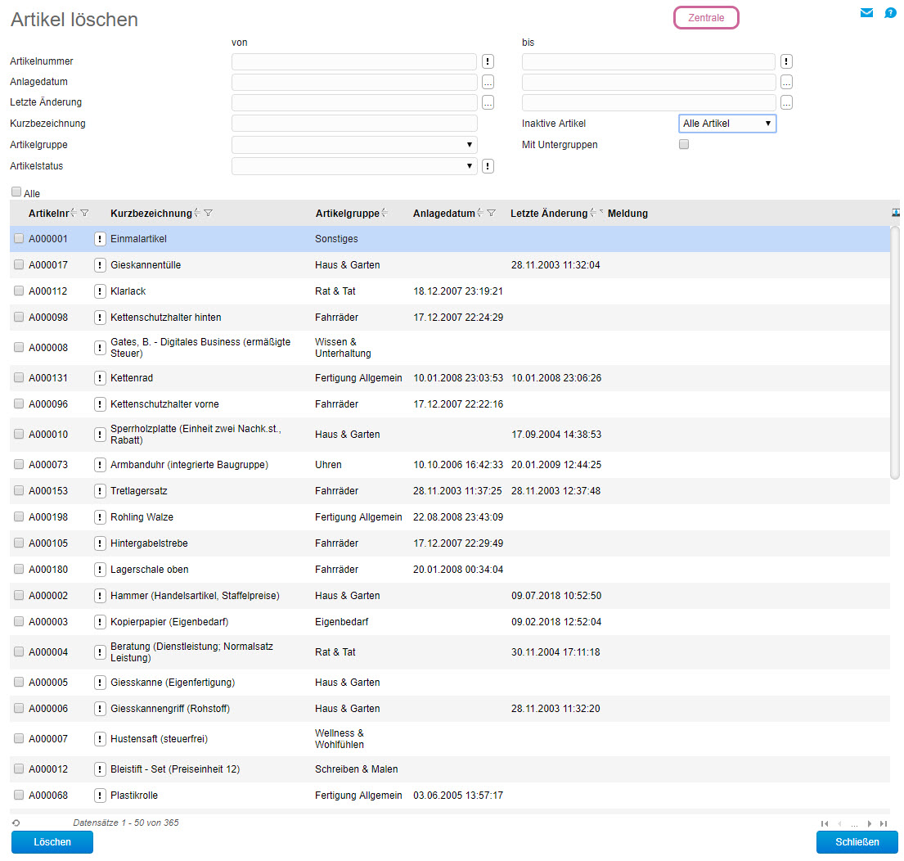Select the checkbox for article A000131

point(19,378)
